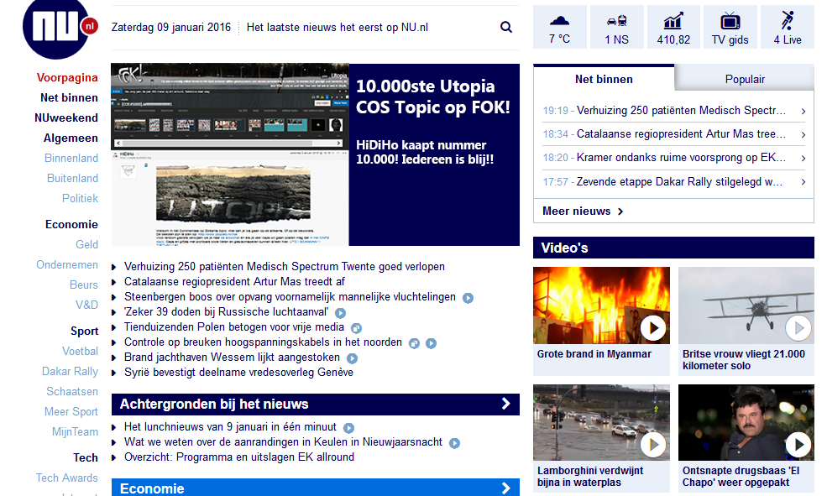Click video icon beside Keulen aanrandingen headline
Image resolution: width=827 pixels, height=496 pixels.
tap(454, 443)
